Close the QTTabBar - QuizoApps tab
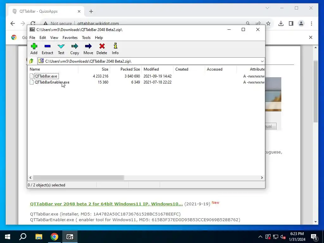Screen dimensions: 324x243 79,11
